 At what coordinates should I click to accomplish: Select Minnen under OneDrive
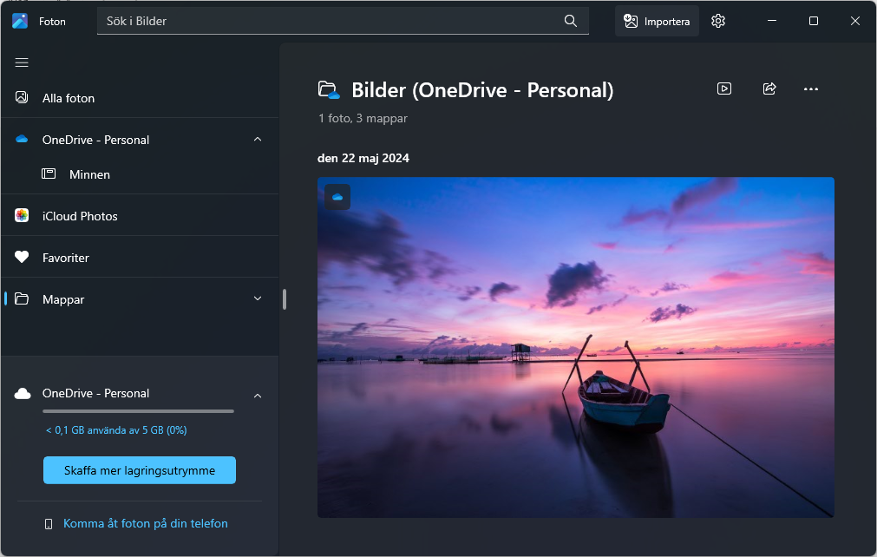[89, 174]
